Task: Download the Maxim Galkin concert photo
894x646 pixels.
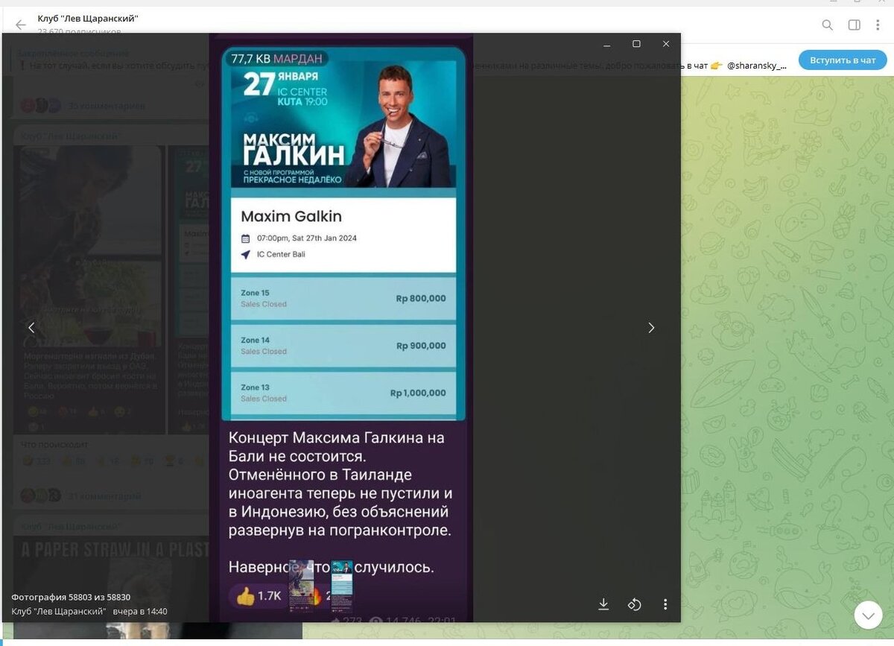Action: [x=603, y=604]
